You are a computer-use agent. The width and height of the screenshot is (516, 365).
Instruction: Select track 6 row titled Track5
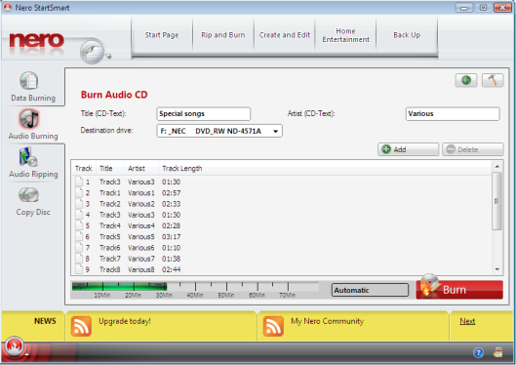tap(281, 236)
